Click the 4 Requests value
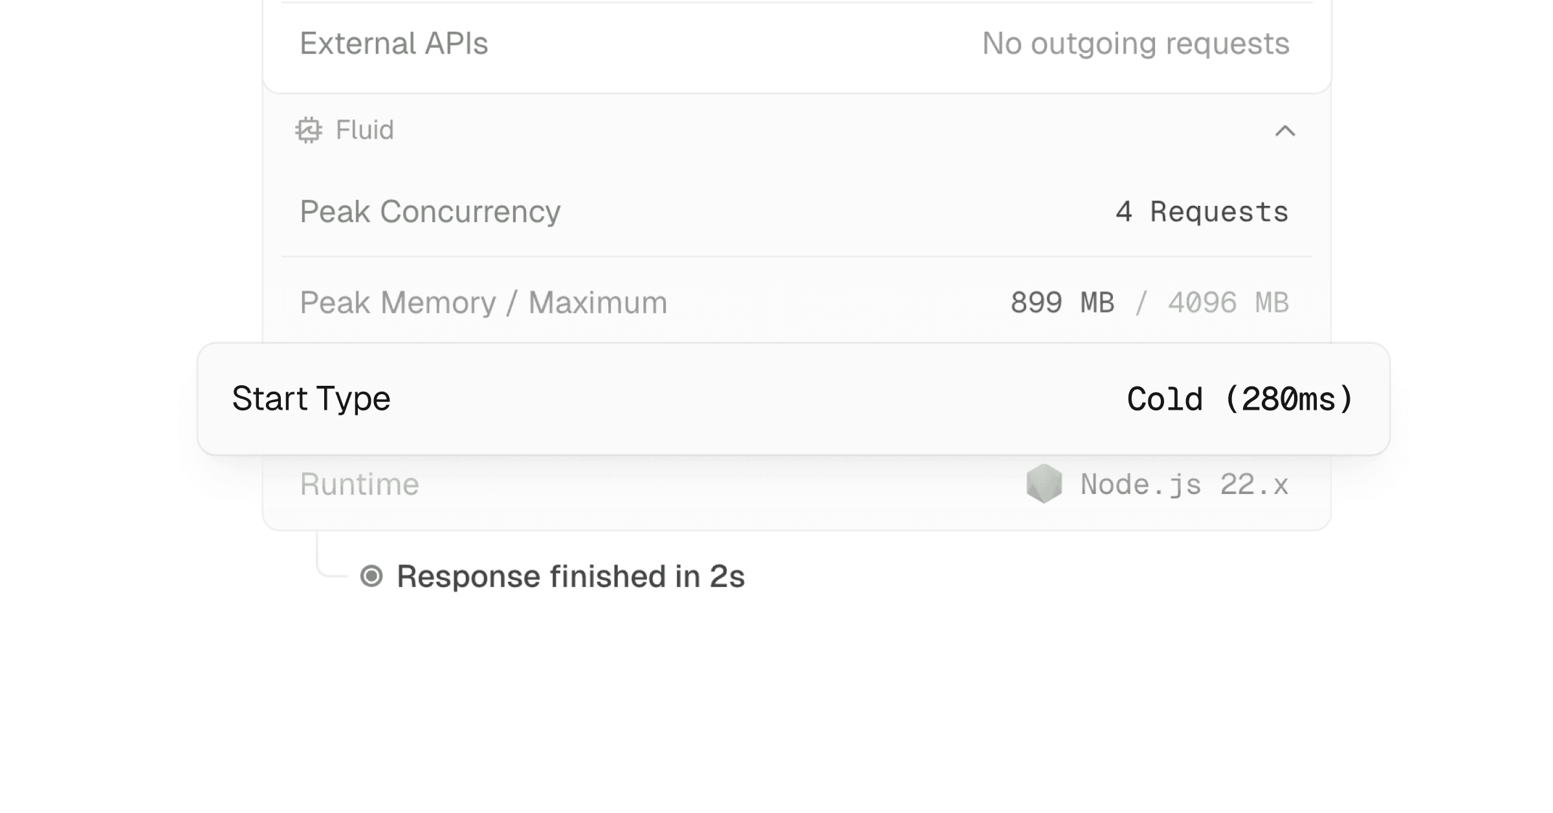This screenshot has height=813, width=1553. click(1200, 212)
